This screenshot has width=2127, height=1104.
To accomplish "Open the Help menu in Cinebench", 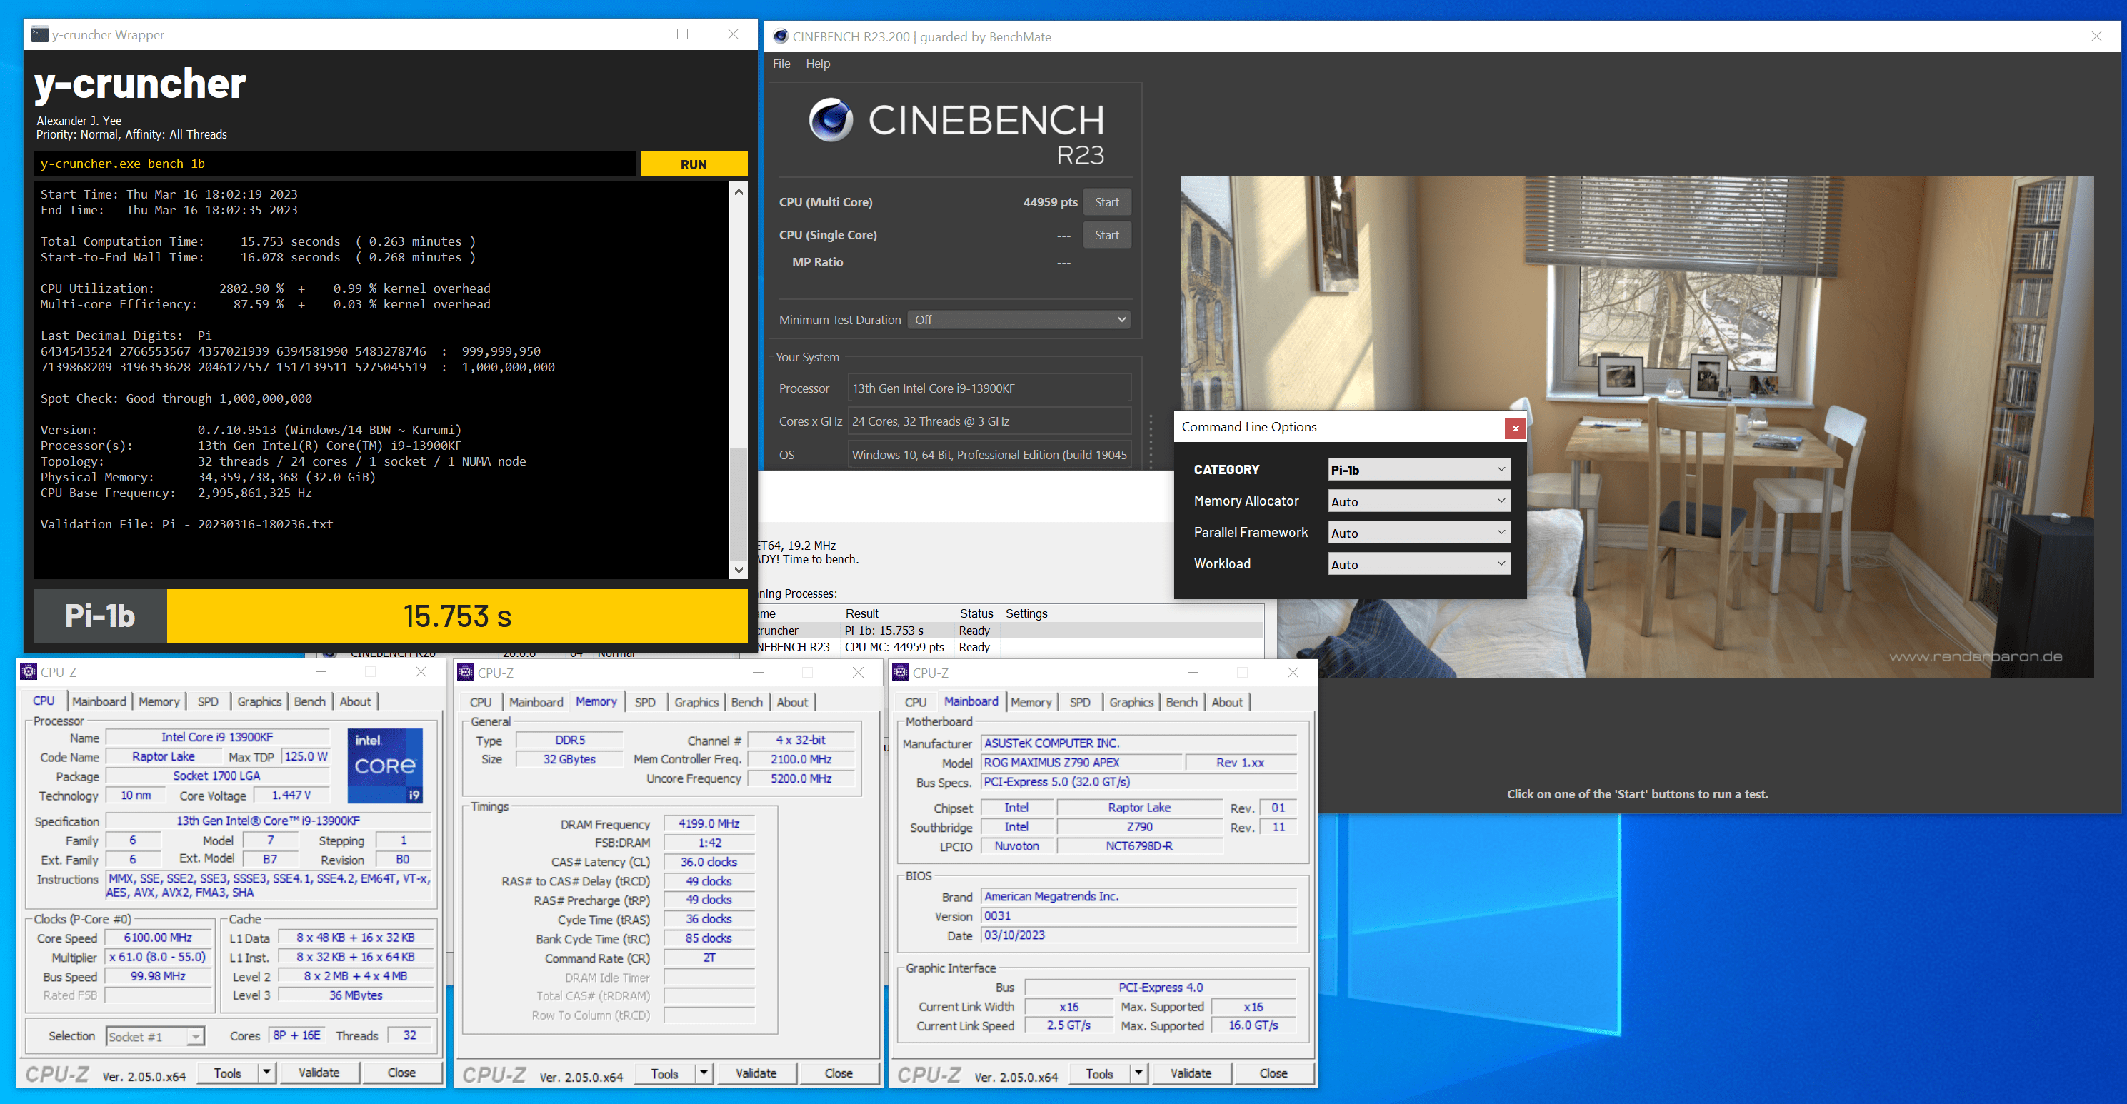I will coord(817,64).
